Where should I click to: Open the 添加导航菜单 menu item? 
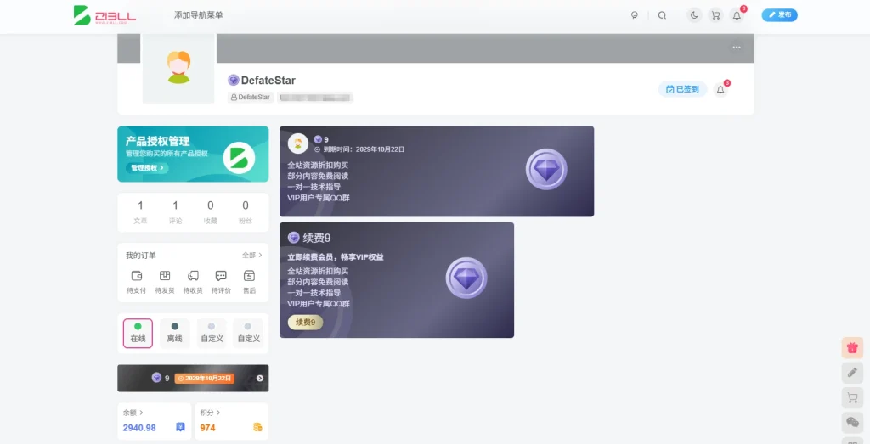click(x=198, y=15)
